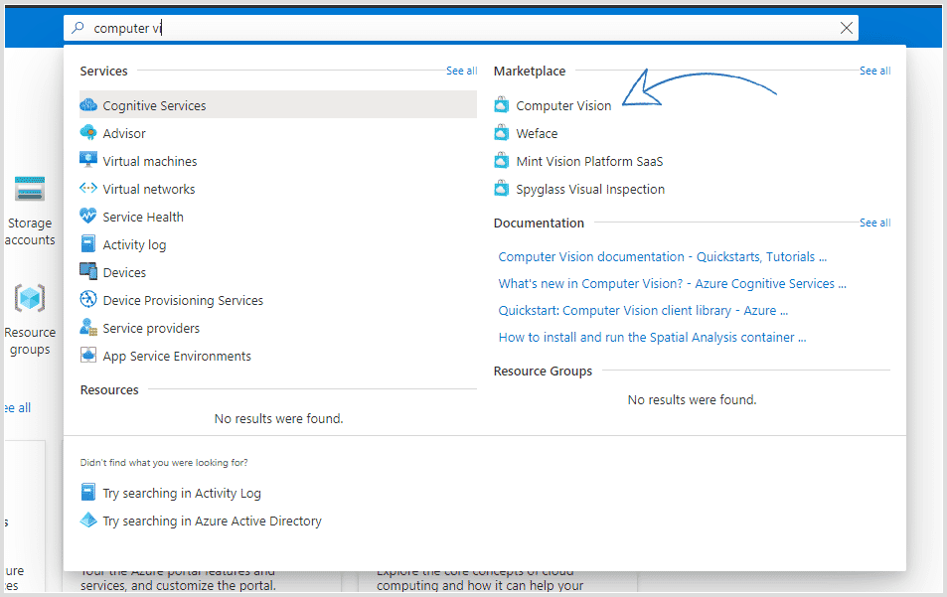
Task: Click the Activity Log icon under suggestions
Action: 88,492
